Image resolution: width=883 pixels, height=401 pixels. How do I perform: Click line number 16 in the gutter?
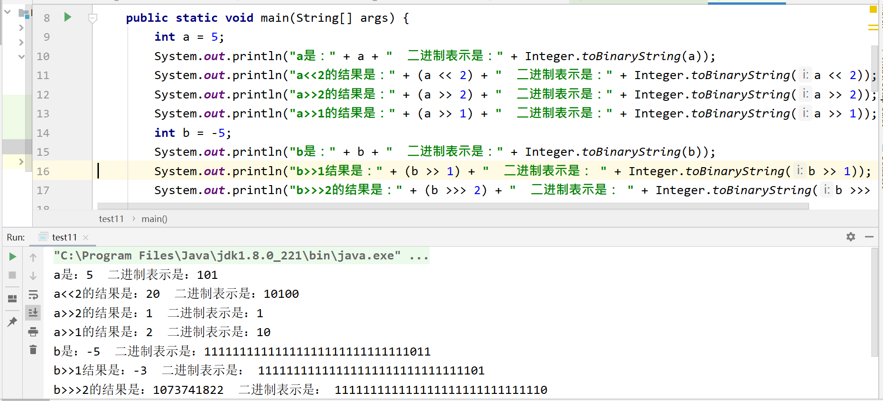click(x=43, y=171)
